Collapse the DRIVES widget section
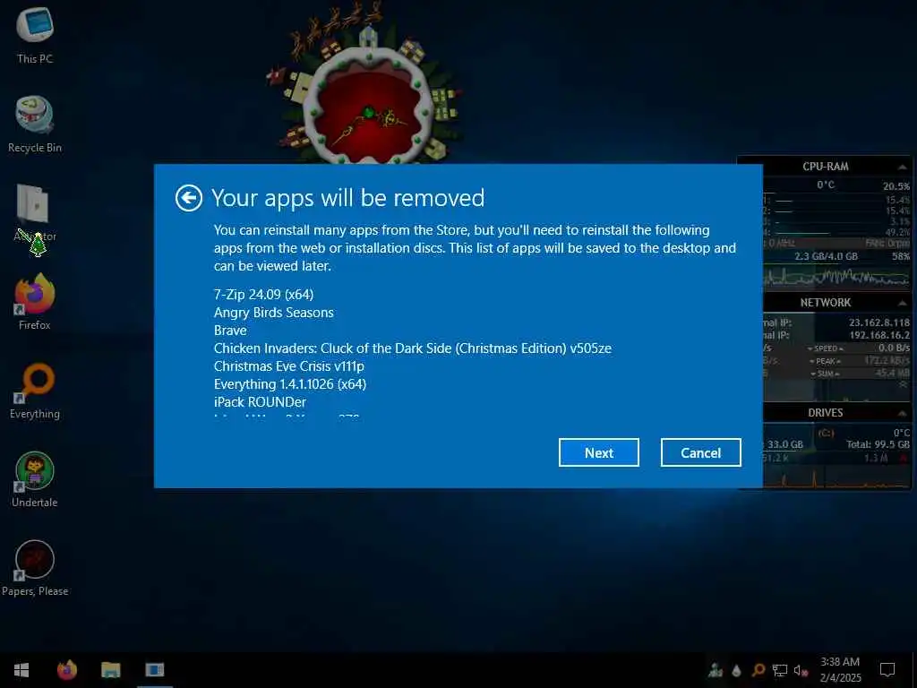The height and width of the screenshot is (688, 917). coord(902,413)
